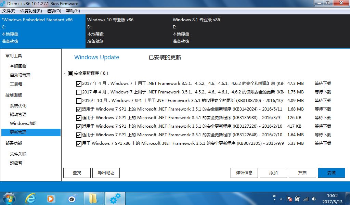
Task: Click the Action Center flag tray icon
Action: 289,199
